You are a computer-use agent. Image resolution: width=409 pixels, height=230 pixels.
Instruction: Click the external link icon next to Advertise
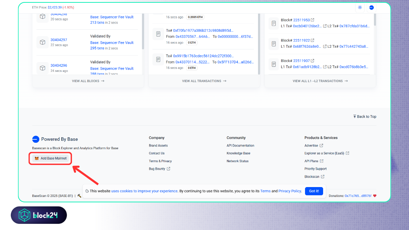coord(321,145)
